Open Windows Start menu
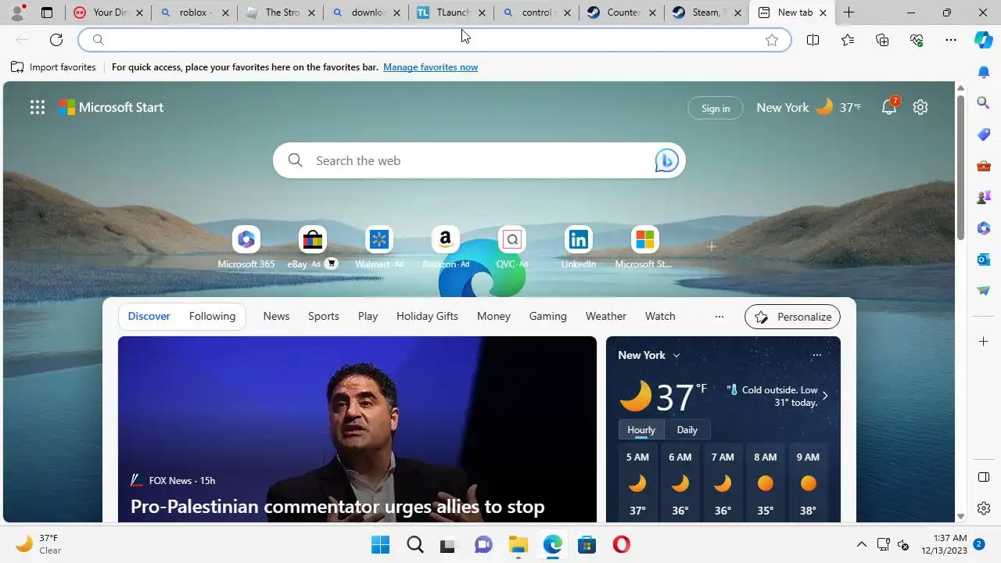This screenshot has height=563, width=1001. coord(380,544)
